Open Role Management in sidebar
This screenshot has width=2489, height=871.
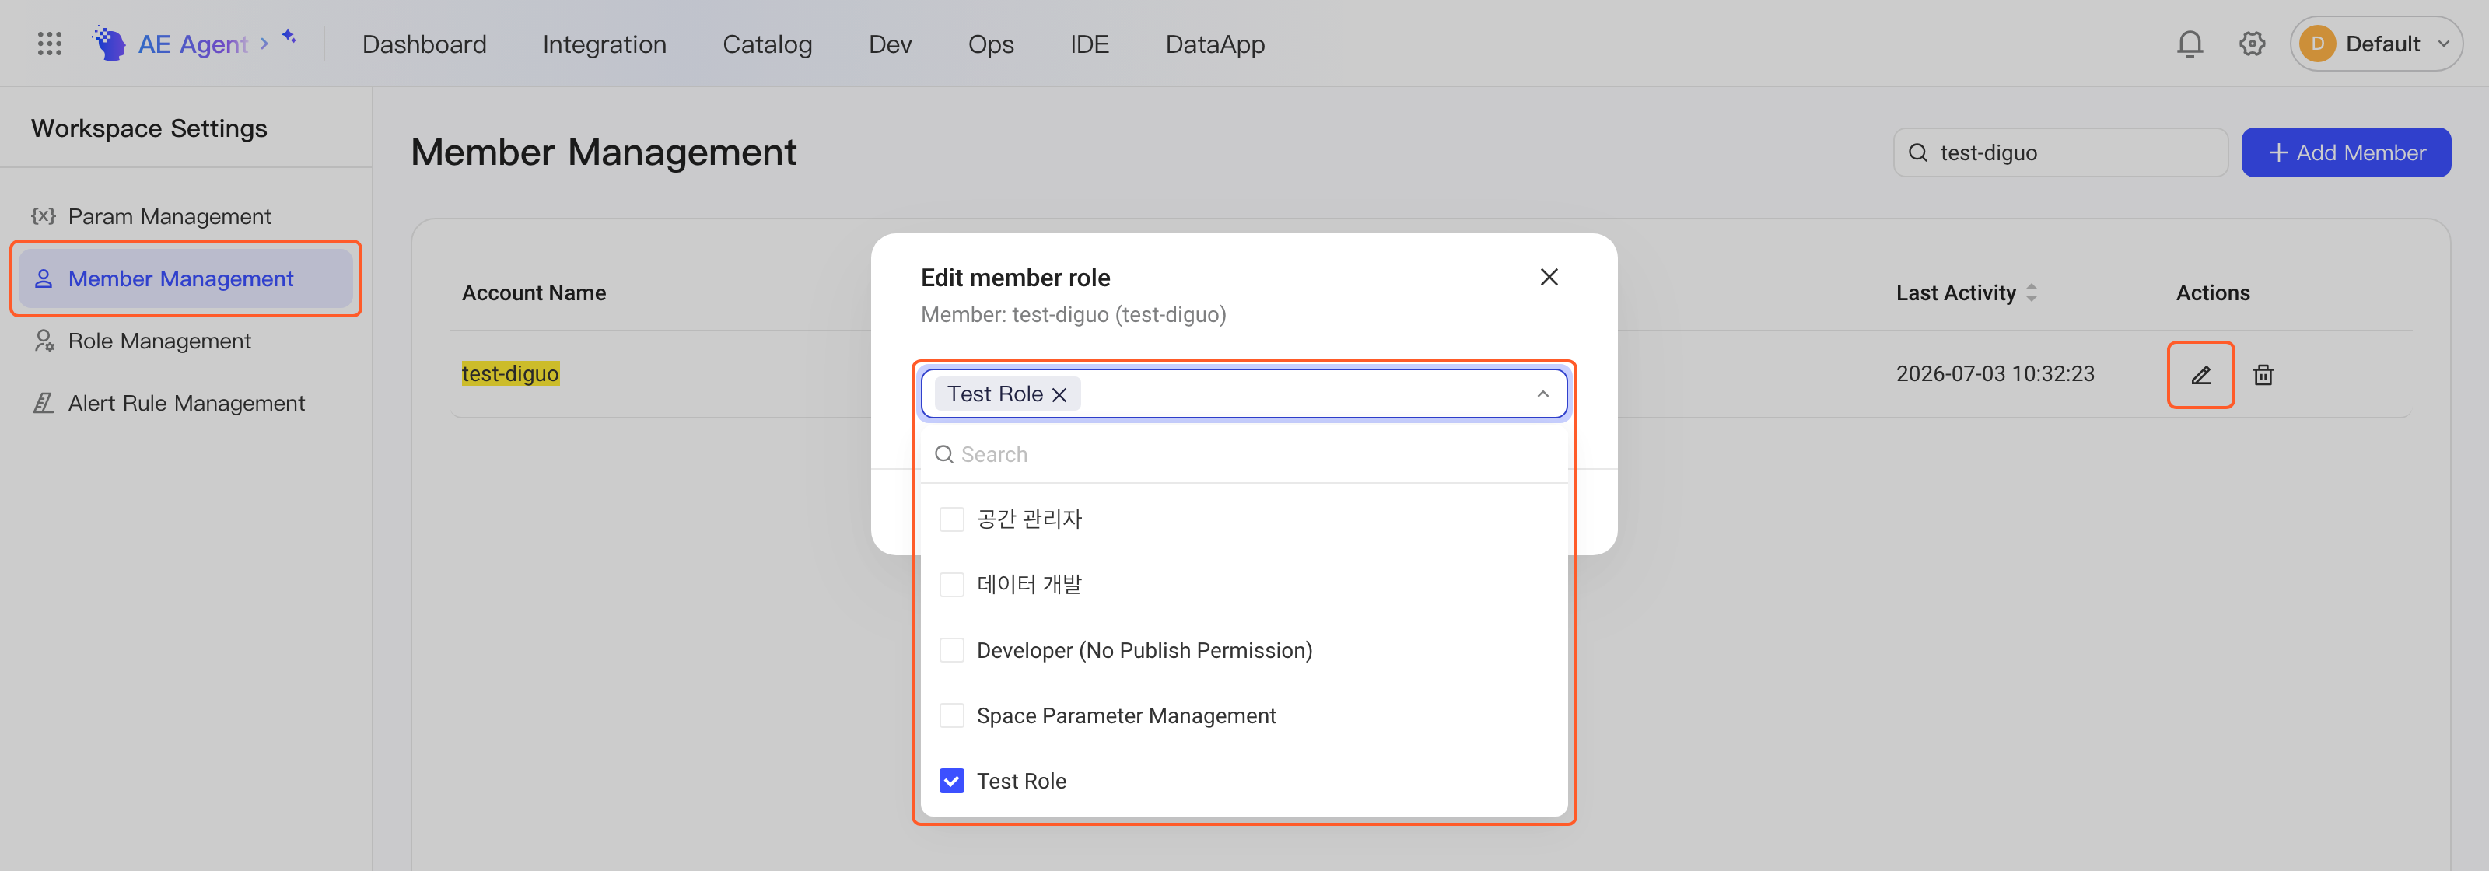(x=186, y=341)
